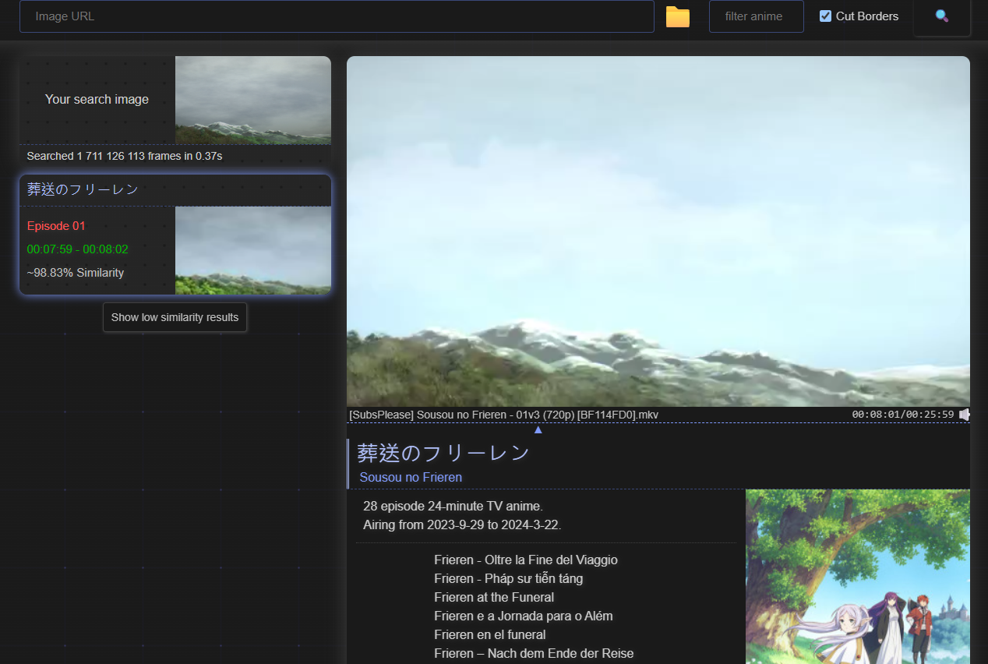Image resolution: width=988 pixels, height=664 pixels.
Task: Click the magnifying glass search button
Action: 942,16
